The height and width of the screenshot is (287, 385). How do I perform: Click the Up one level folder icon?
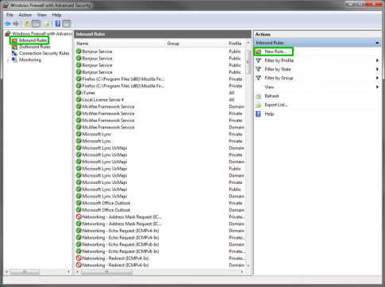(27, 24)
